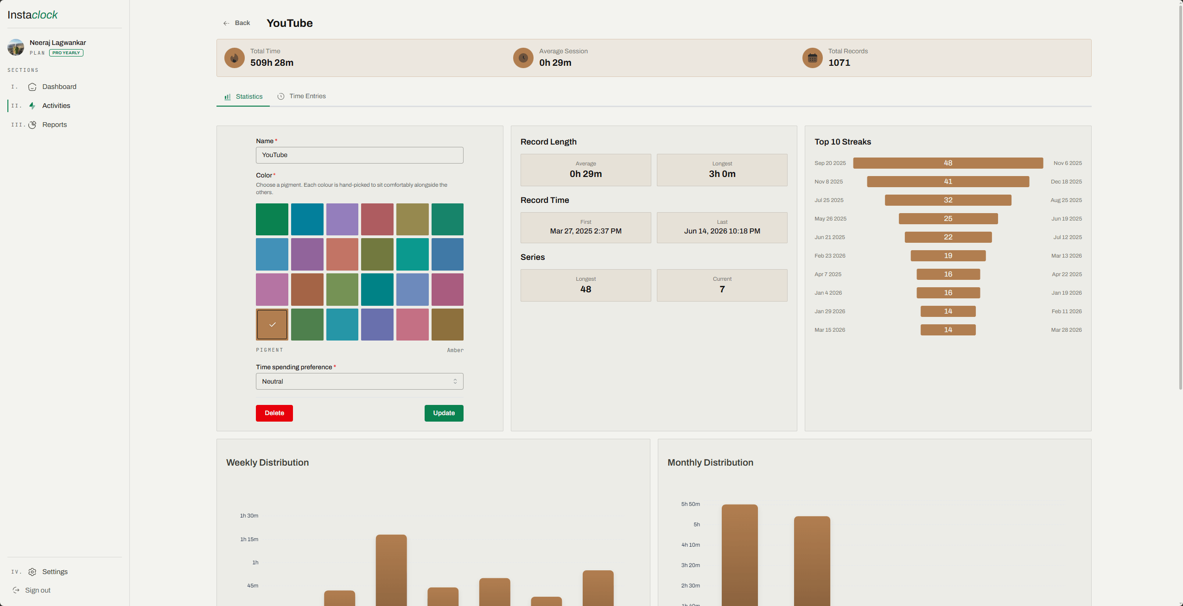Viewport: 1183px width, 606px height.
Task: Open Activities section
Action: (56, 106)
